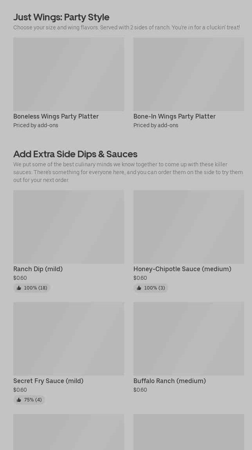Select Ranch Dip (mild) photo
Image resolution: width=252 pixels, height=450 pixels.
(x=68, y=227)
